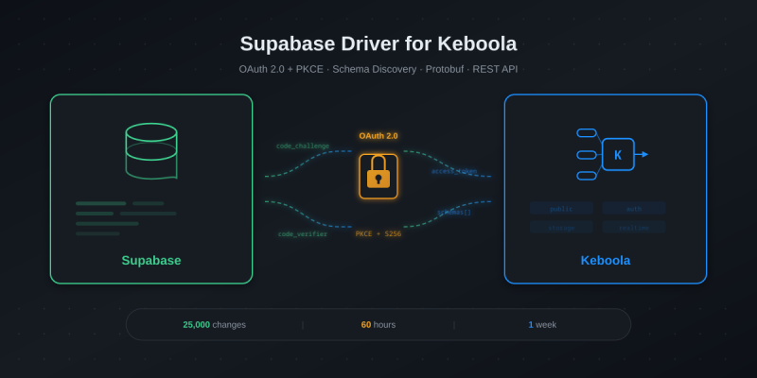Click the Keboola K box icon
757x378 pixels.
click(x=618, y=154)
